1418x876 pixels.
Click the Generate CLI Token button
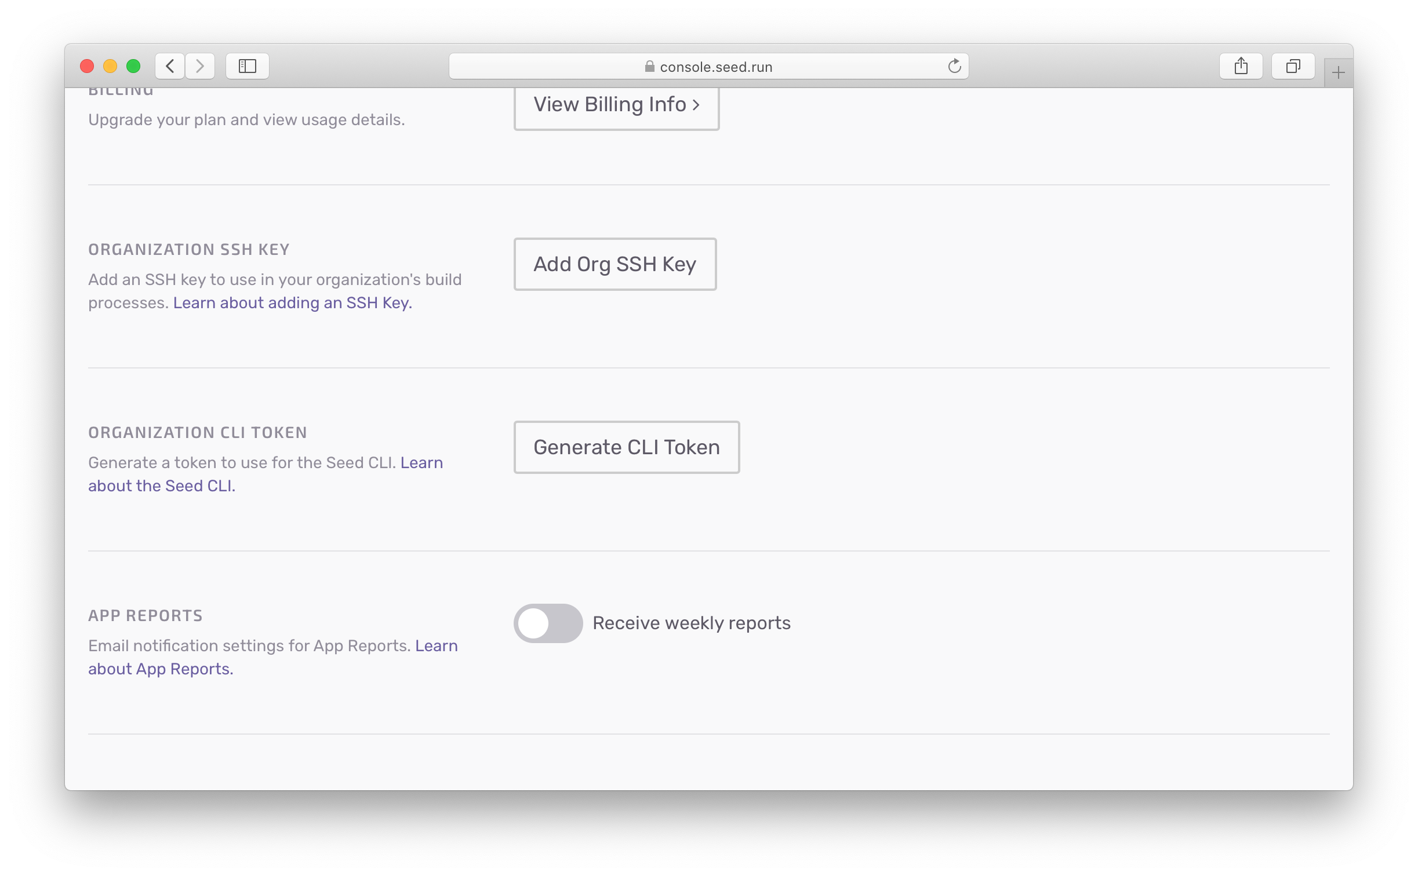(x=626, y=447)
